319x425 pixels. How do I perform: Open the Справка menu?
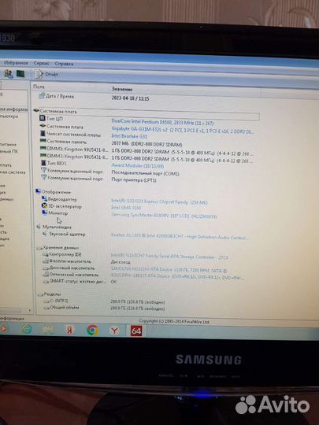64,64
